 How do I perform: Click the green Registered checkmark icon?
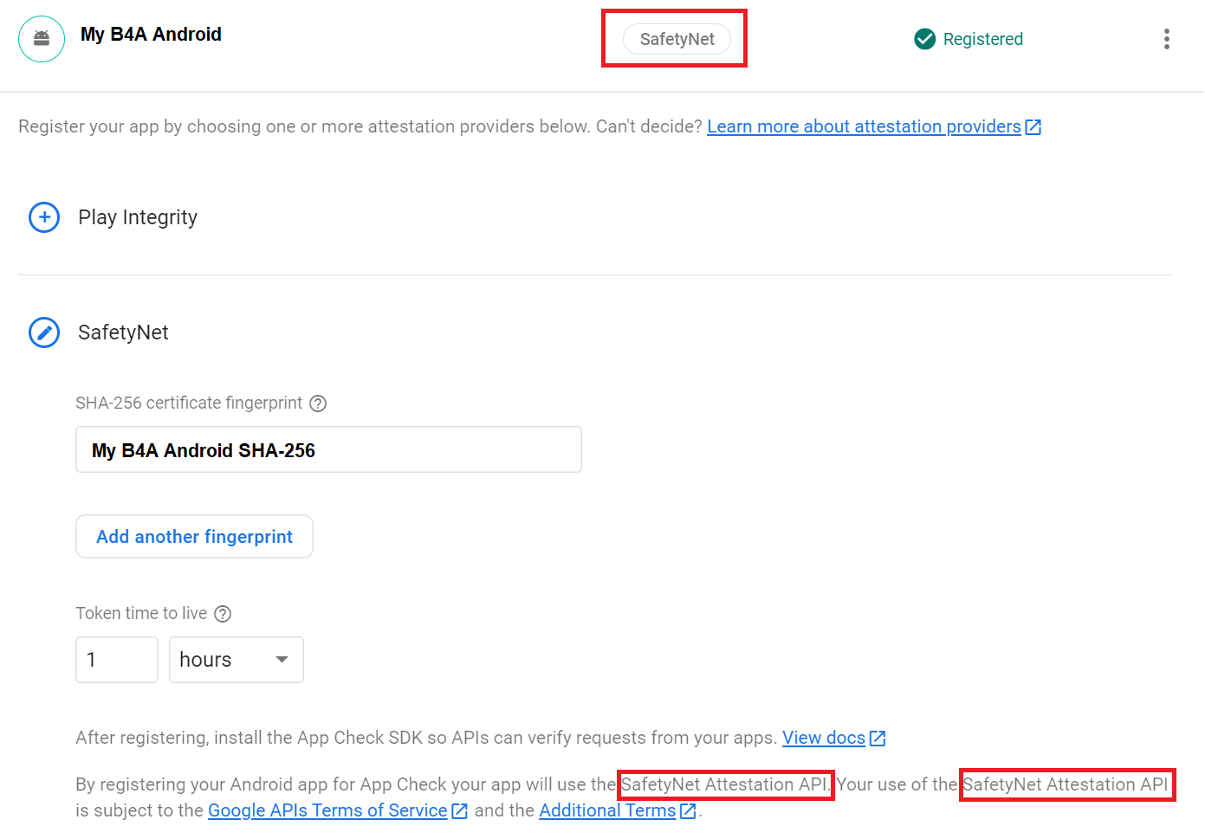click(924, 39)
